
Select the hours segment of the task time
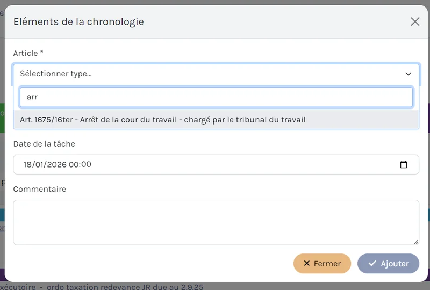tap(74, 165)
